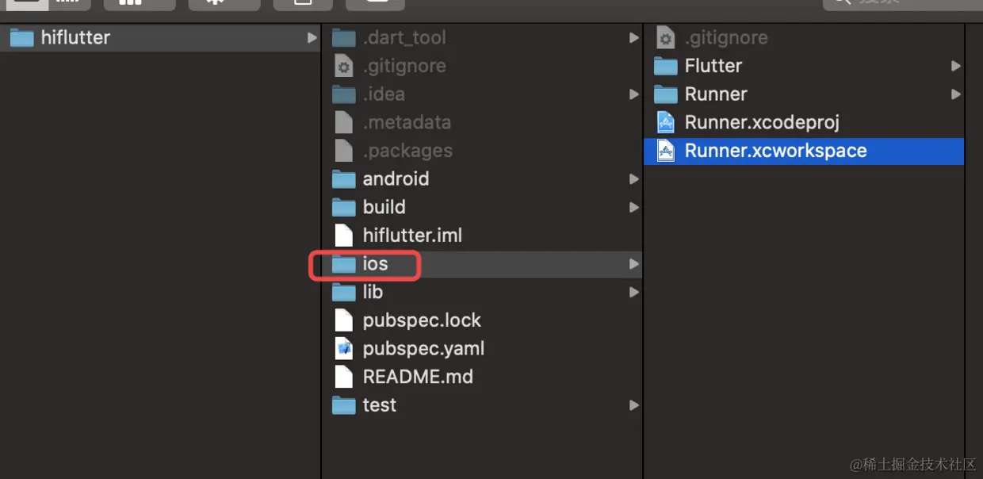Expand the android folder
The height and width of the screenshot is (479, 983).
tap(633, 178)
